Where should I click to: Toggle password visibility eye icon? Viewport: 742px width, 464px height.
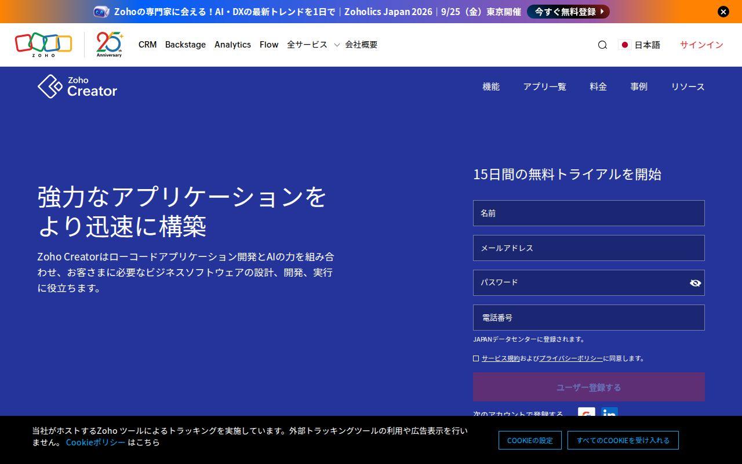click(695, 283)
